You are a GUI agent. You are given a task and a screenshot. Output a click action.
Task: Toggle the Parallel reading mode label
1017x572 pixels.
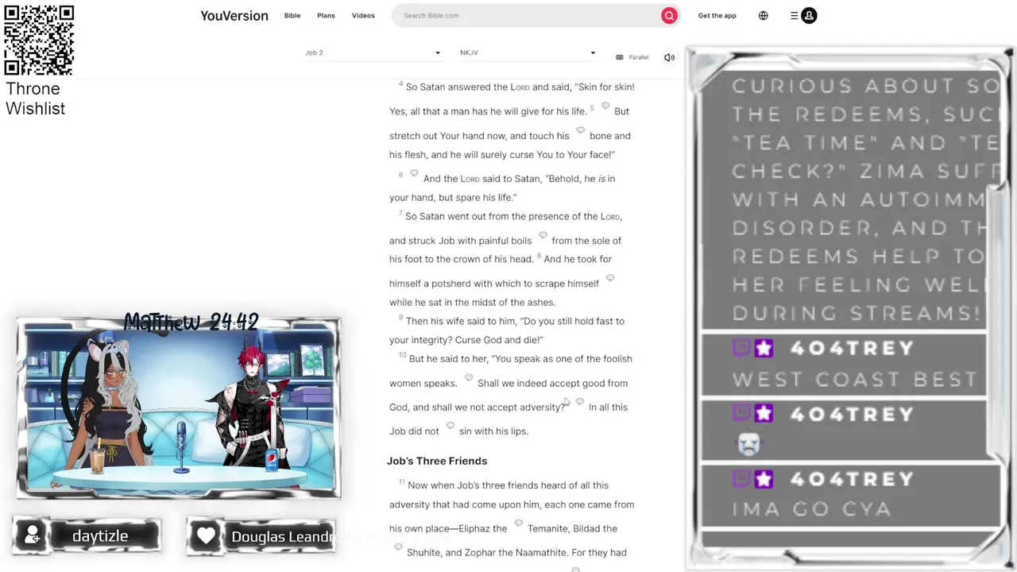(639, 57)
